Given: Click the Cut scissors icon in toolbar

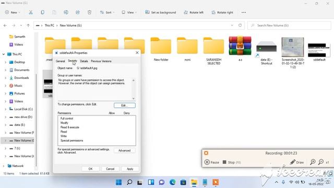Looking at the screenshot, I should pos(31,13).
